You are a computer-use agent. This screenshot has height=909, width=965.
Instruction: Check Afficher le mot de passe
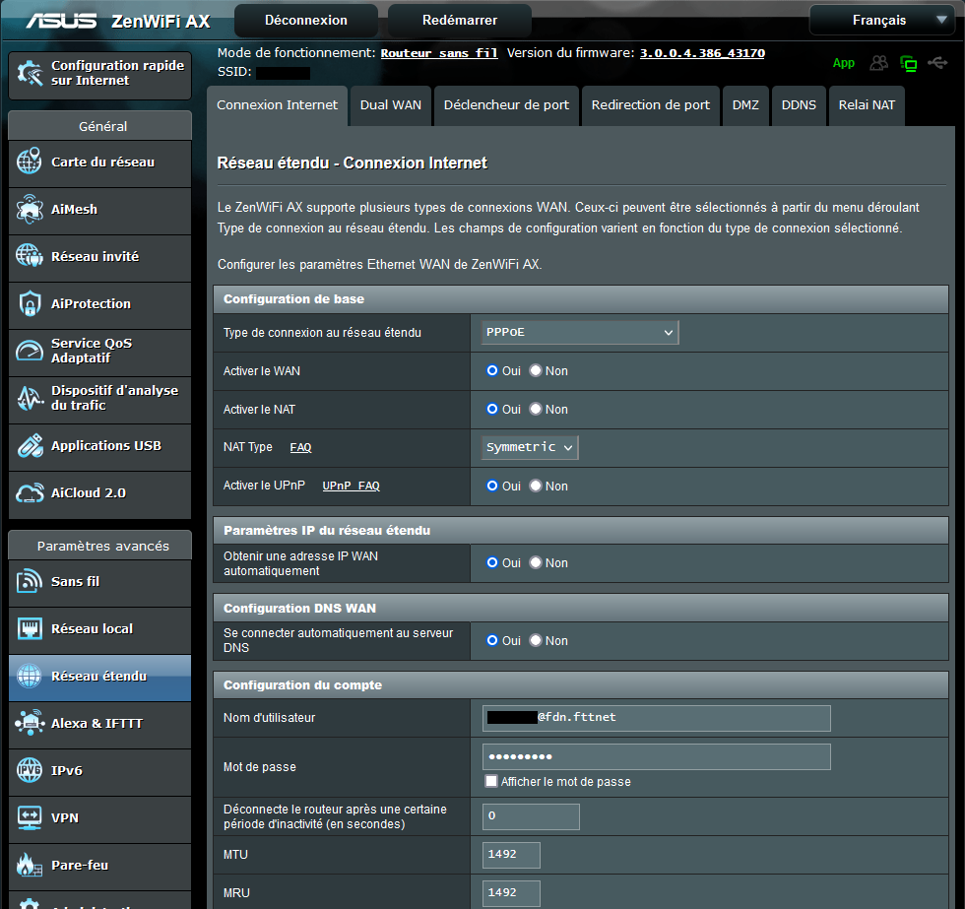point(491,781)
